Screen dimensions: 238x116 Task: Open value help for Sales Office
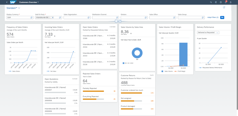(174, 18)
